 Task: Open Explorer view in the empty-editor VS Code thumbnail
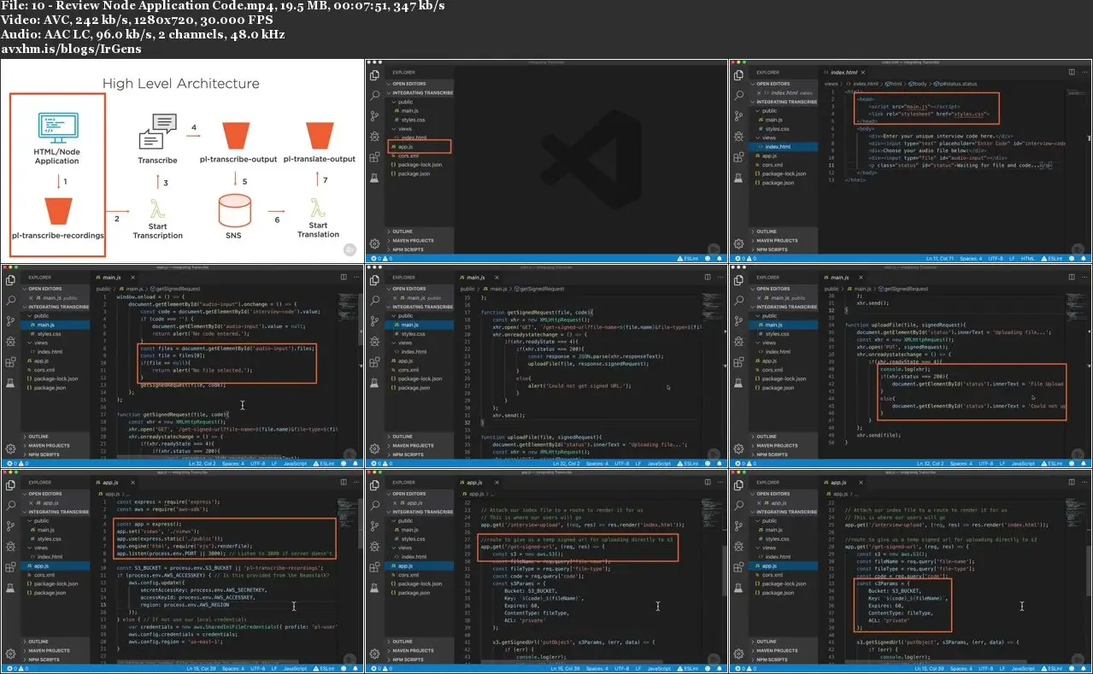374,75
